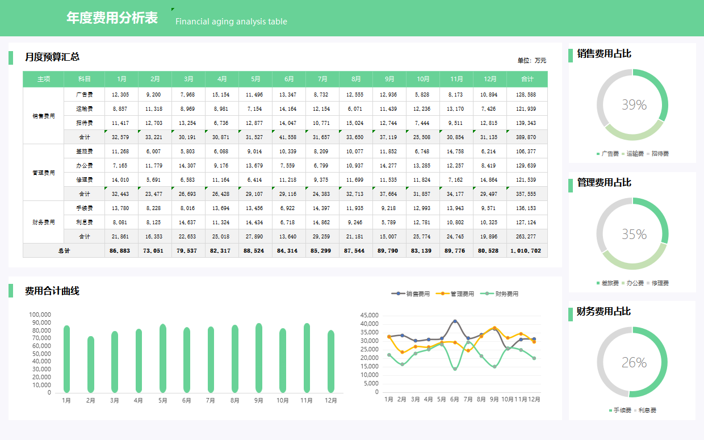Select the 手续费 legend entry under finance donut
704x440 pixels.
(619, 410)
